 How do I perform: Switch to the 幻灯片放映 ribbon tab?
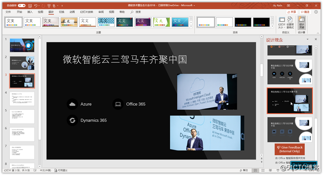(x=87, y=12)
